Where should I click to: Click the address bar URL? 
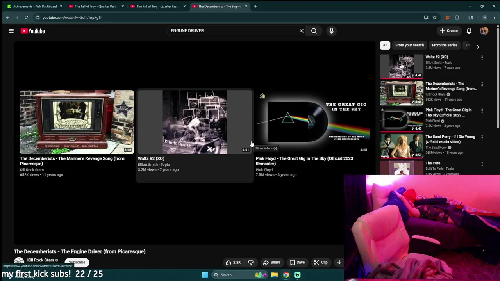72,17
